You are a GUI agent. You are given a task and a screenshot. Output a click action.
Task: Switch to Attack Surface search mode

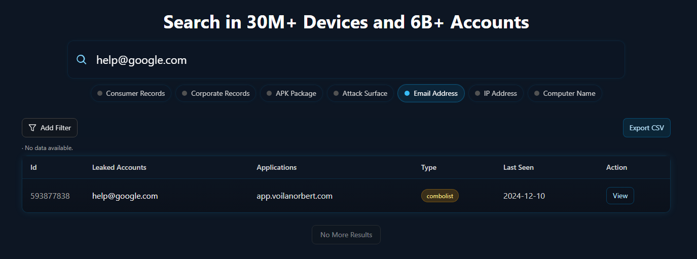(x=360, y=93)
